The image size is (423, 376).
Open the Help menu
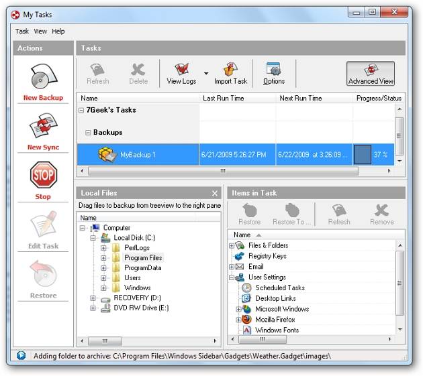[58, 32]
